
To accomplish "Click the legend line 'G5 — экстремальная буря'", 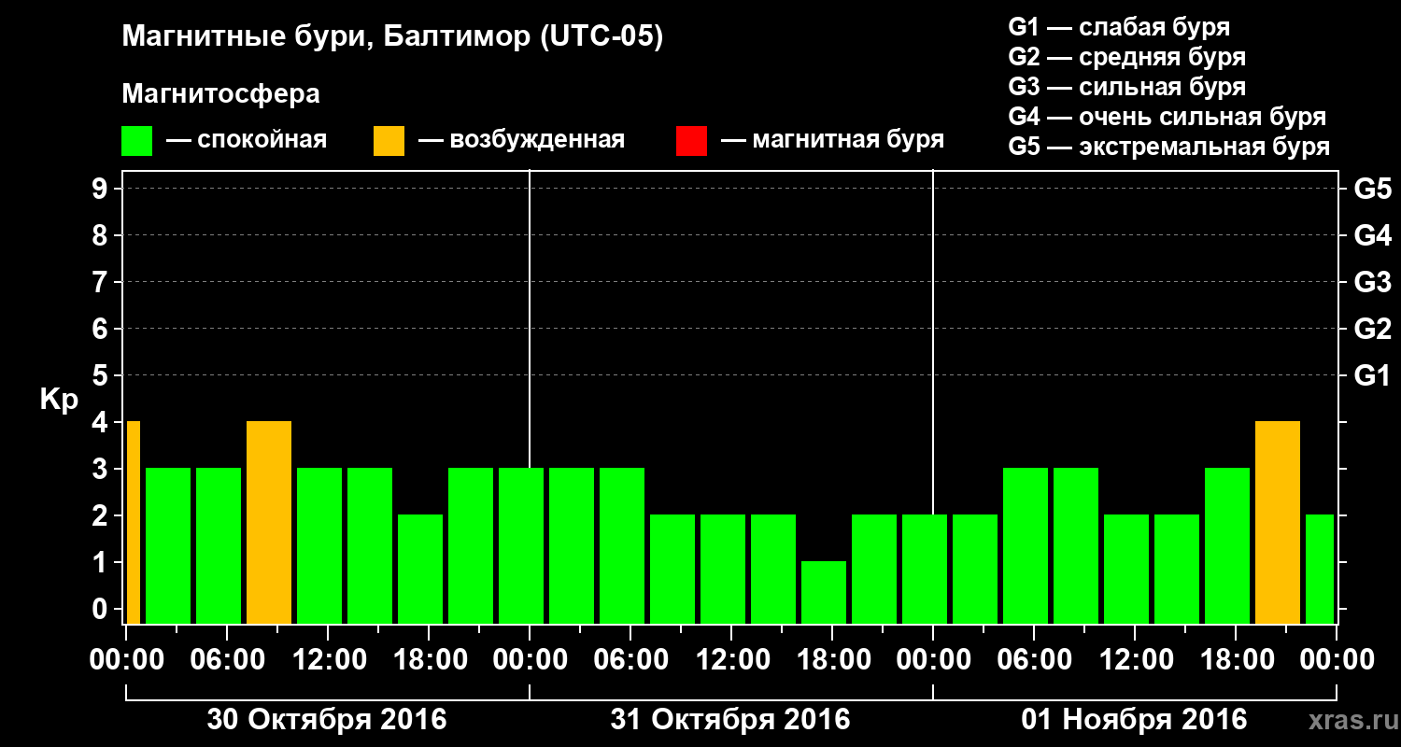I will (1169, 147).
